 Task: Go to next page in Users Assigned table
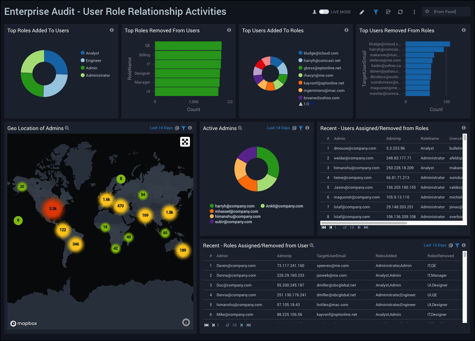pyautogui.click(x=359, y=228)
